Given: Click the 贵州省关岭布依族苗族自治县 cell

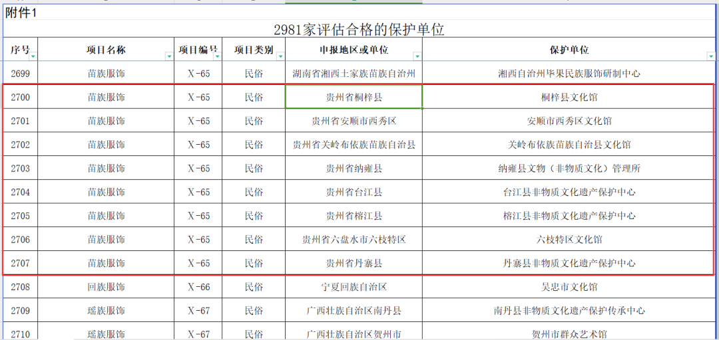Looking at the screenshot, I should click(x=354, y=145).
